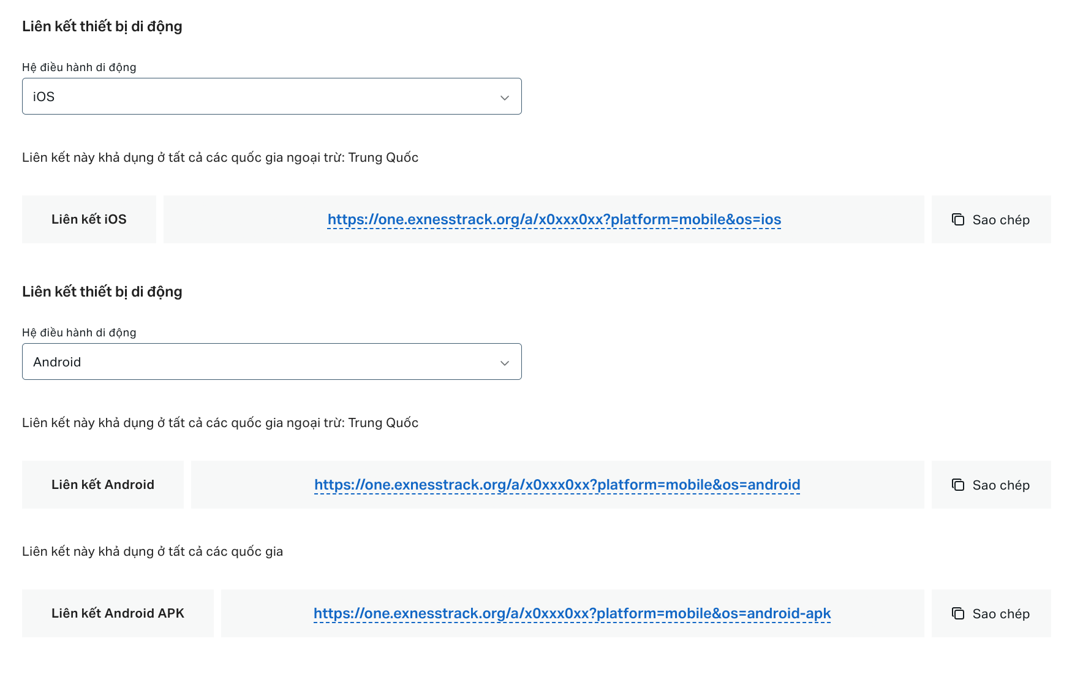This screenshot has width=1072, height=674.
Task: Click the 'Hệ điều hành di động' label above Android
Action: [79, 333]
